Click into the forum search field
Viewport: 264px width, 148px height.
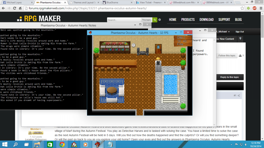point(124,20)
